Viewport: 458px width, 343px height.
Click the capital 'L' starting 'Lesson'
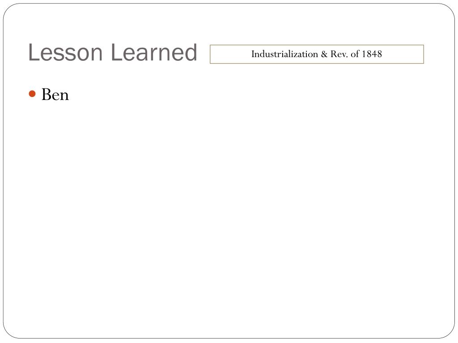[x=33, y=52]
